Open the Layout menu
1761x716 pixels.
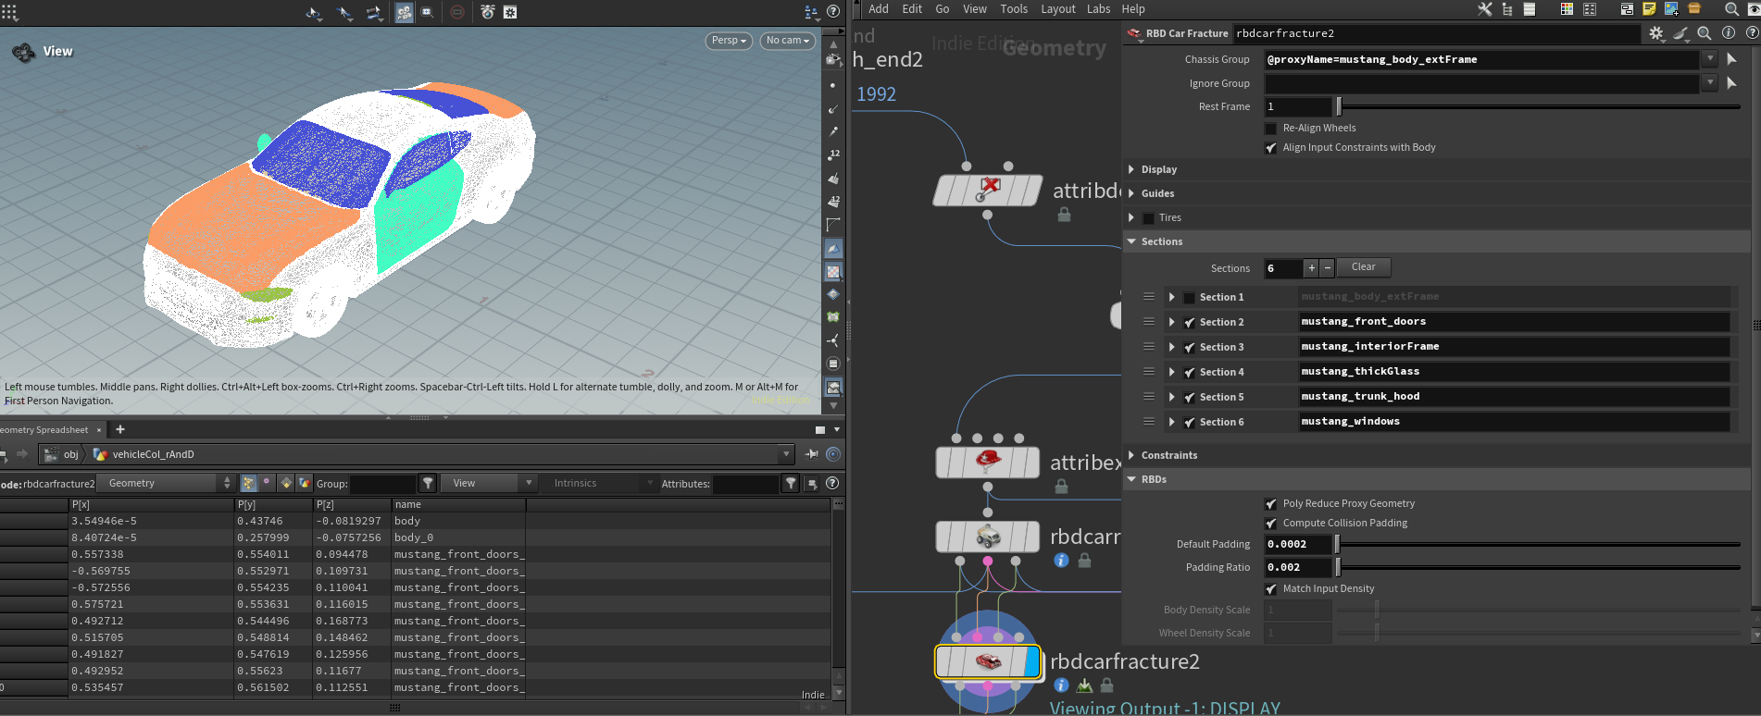click(x=1058, y=9)
